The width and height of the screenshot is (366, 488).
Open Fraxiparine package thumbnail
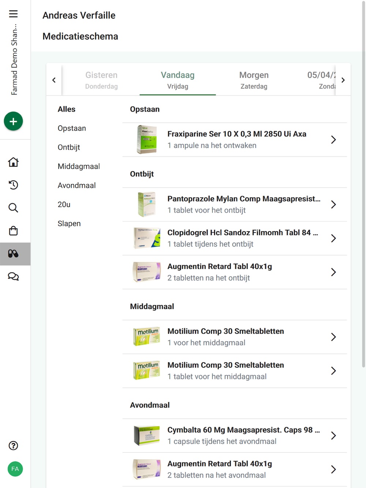(x=147, y=139)
